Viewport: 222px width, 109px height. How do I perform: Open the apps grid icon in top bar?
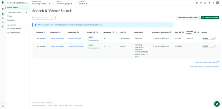[x=213, y=3]
